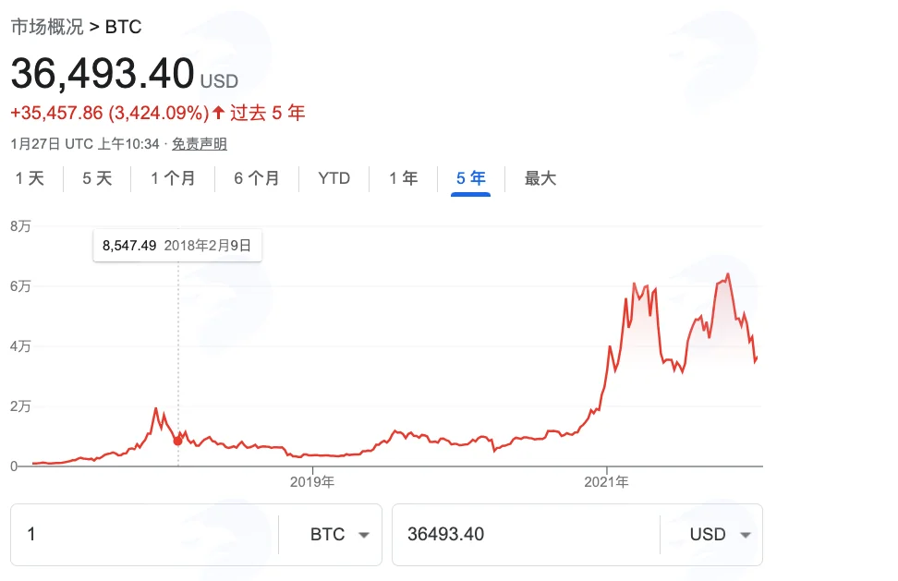Click the active 5 年 tab
The height and width of the screenshot is (581, 898).
(471, 178)
